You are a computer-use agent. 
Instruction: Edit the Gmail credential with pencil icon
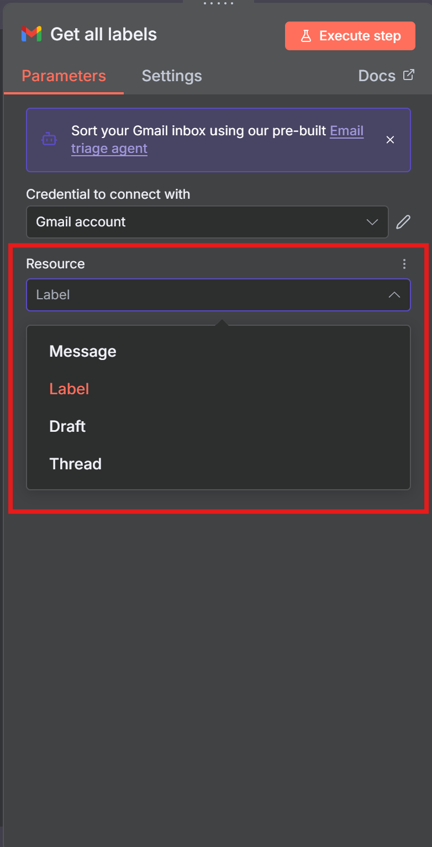[x=403, y=222]
